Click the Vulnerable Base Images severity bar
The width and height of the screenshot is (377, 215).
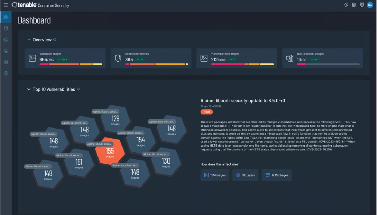242,64
